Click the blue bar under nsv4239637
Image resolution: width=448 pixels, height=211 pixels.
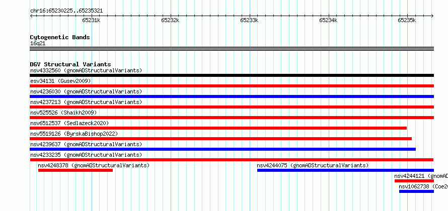[x=223, y=149]
